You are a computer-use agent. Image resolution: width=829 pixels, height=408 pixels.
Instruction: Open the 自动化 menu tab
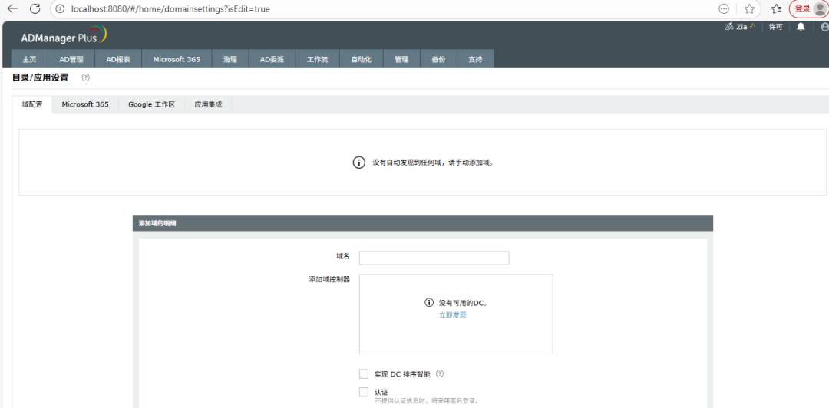tap(361, 59)
